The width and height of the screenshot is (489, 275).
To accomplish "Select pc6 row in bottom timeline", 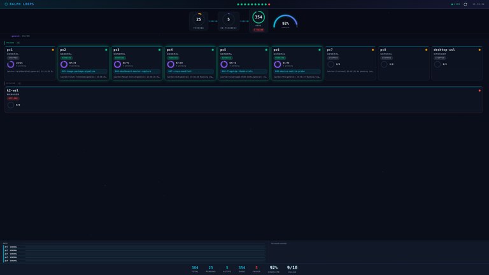I will (x=134, y=260).
